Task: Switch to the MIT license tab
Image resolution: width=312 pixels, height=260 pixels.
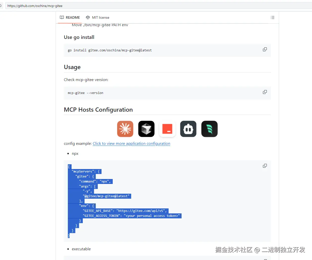Action: 98,17
